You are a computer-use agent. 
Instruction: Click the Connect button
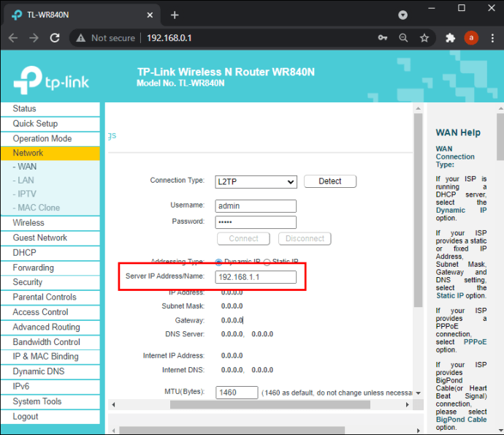click(243, 239)
